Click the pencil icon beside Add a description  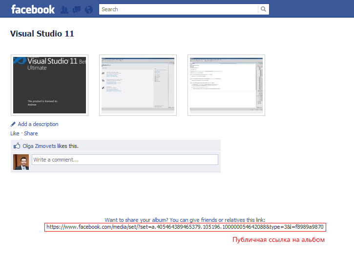tap(13, 124)
